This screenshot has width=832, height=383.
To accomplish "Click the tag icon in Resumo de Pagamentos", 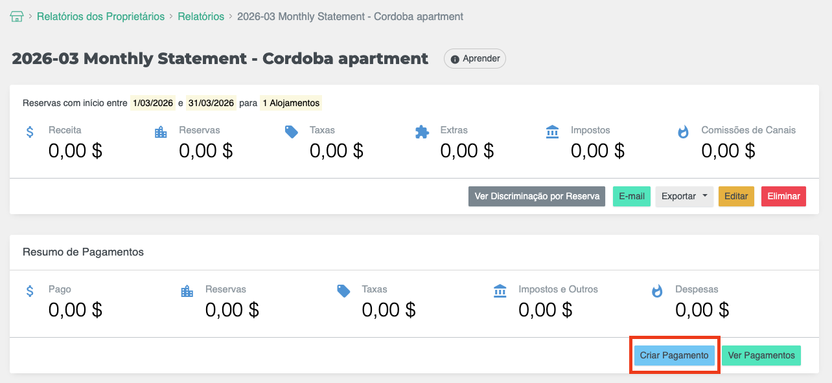I will tap(343, 291).
